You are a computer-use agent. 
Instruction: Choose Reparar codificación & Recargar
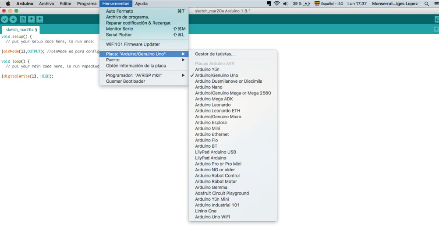pos(144,23)
